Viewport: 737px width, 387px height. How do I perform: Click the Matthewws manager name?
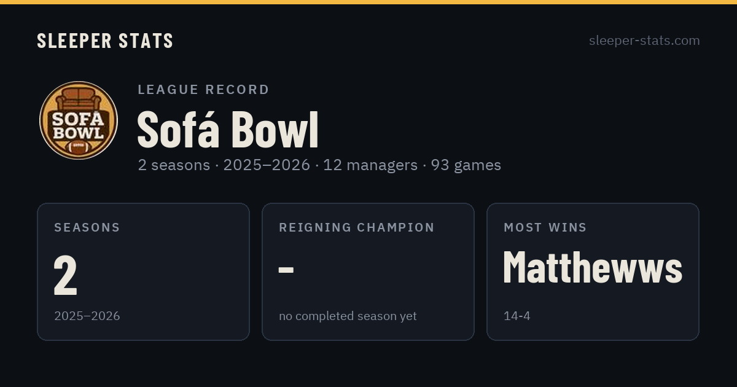pyautogui.click(x=593, y=268)
